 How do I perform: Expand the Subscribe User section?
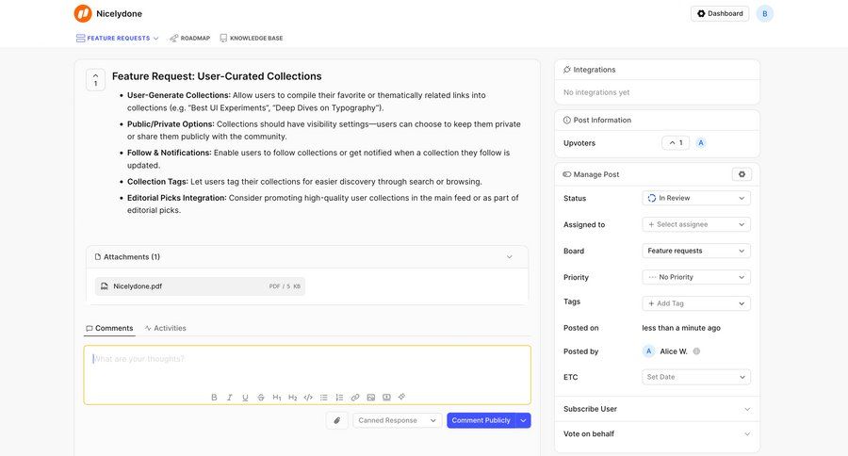(x=657, y=409)
